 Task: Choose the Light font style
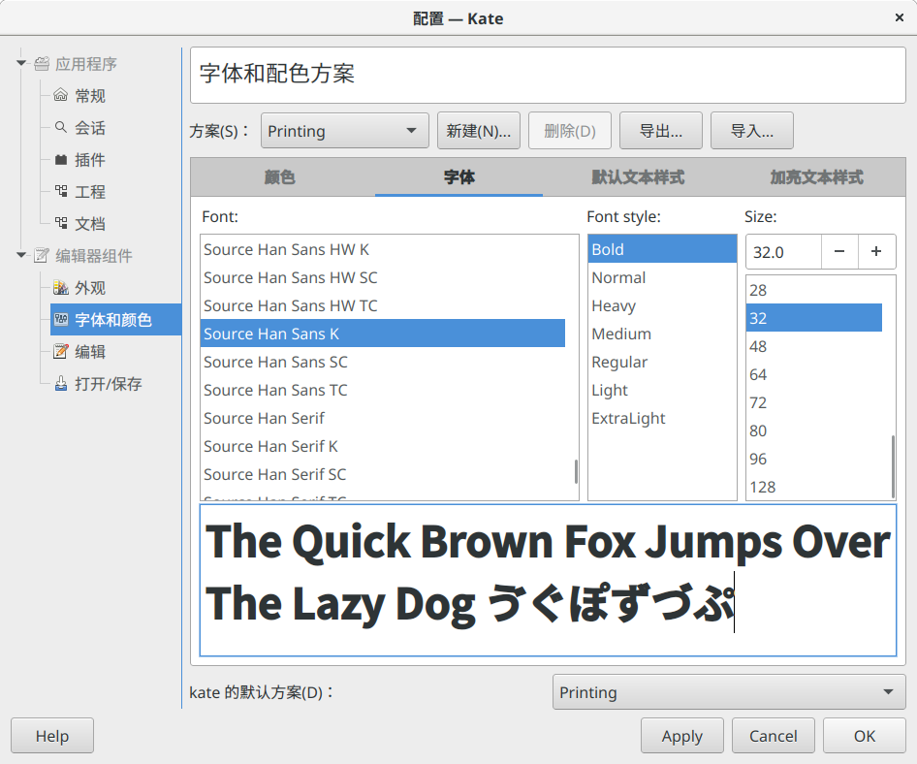coord(662,390)
